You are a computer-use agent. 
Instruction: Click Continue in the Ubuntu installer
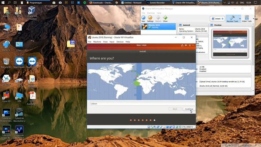(189, 109)
